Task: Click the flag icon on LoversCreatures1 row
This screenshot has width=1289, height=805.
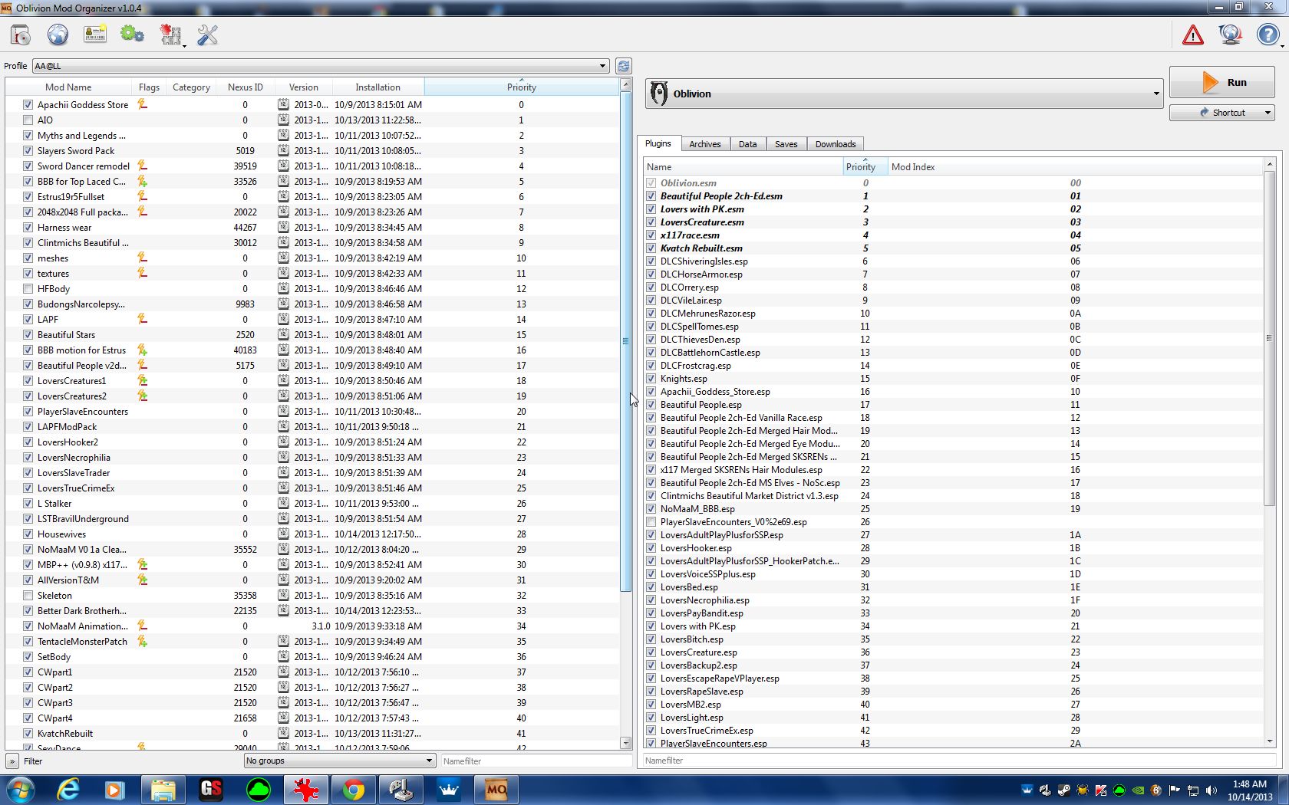Action: (142, 380)
